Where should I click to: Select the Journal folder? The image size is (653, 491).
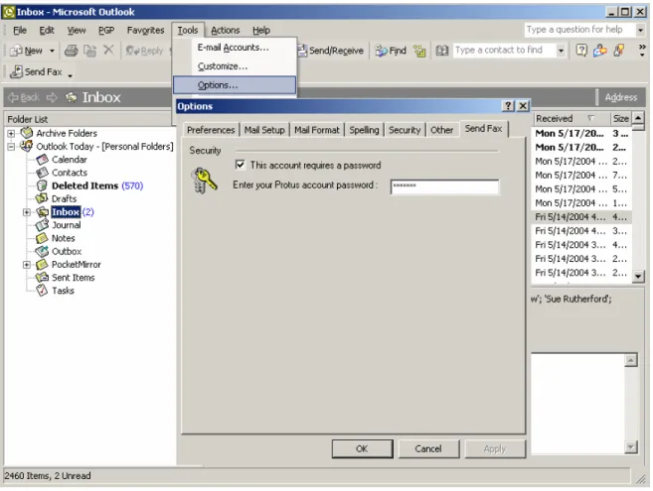pyautogui.click(x=67, y=225)
